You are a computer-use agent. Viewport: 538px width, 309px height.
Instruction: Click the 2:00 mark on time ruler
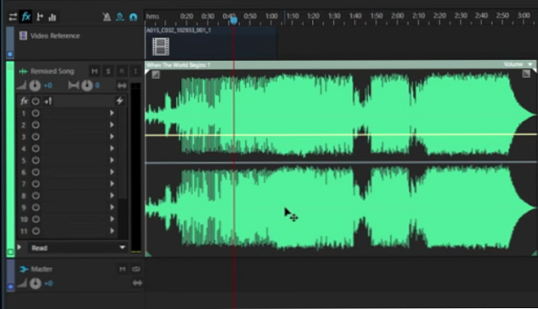pos(398,16)
